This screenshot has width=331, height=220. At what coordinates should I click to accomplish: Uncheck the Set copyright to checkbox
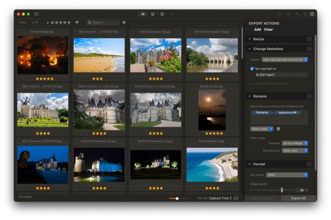(x=252, y=68)
